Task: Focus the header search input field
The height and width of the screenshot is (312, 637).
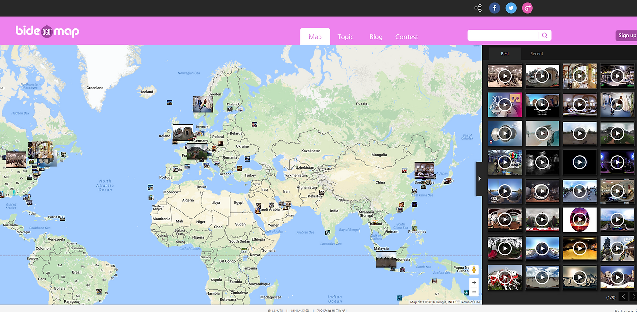Action: (x=503, y=35)
